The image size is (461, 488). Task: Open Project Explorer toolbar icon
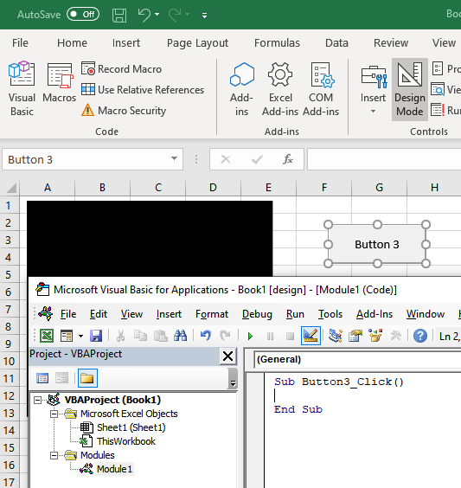(x=336, y=336)
